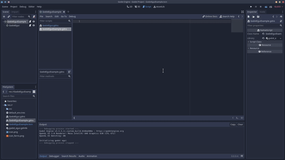Image resolution: width=285 pixels, height=160 pixels.
Task: Open the AssetLib workspace
Action: tap(159, 7)
